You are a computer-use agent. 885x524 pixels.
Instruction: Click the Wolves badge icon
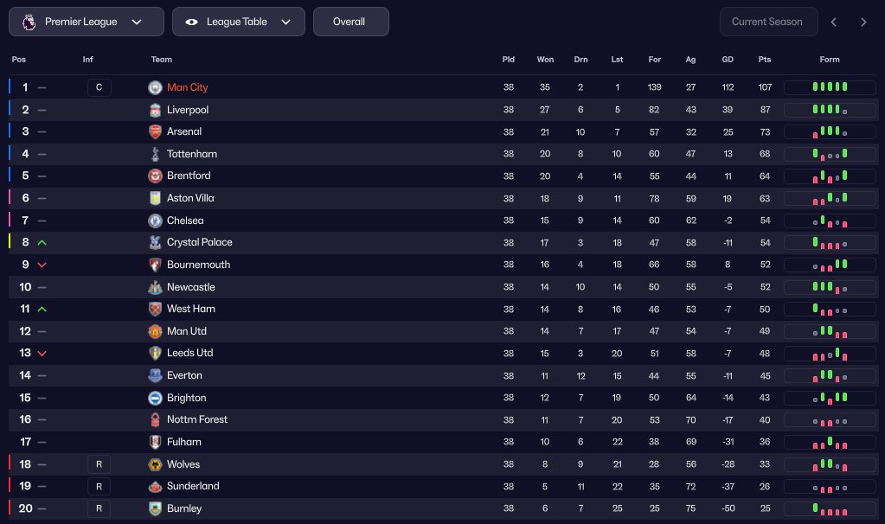pyautogui.click(x=155, y=464)
